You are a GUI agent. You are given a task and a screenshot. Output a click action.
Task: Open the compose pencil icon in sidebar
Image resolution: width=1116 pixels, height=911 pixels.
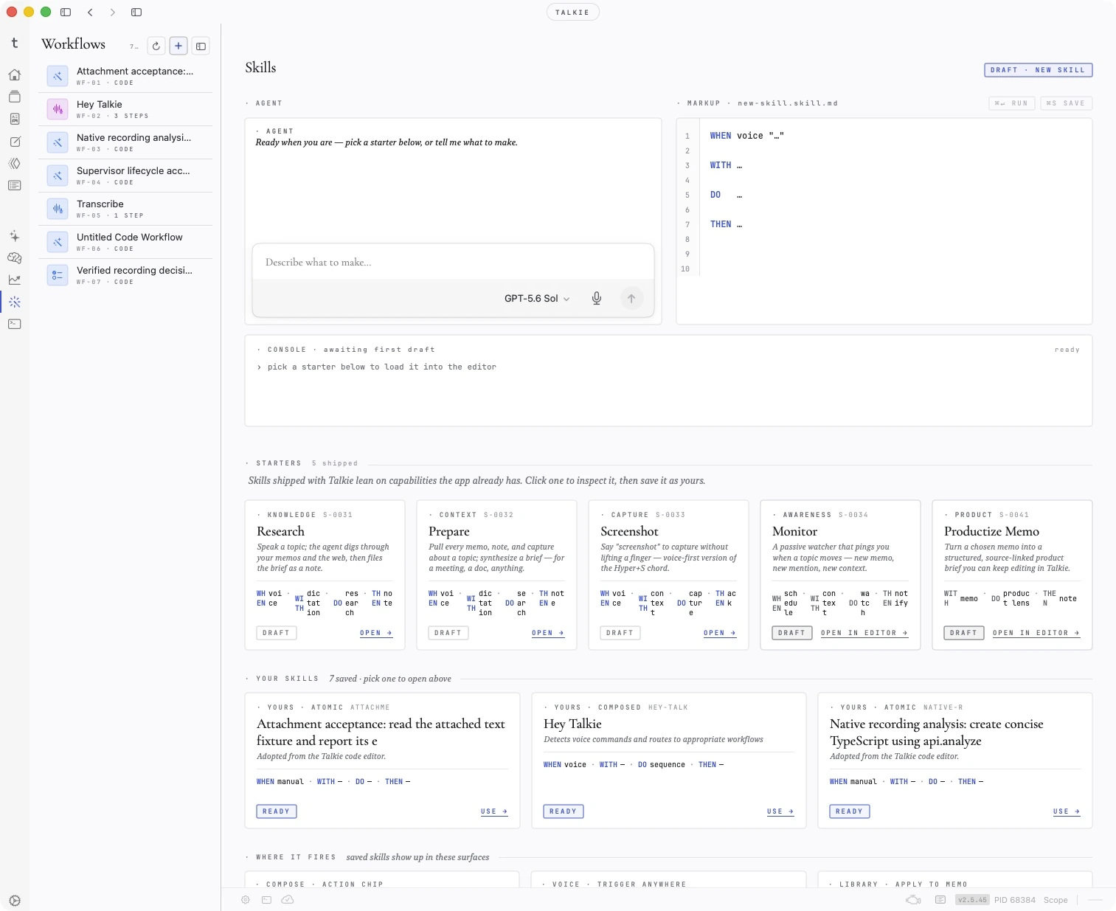(14, 142)
